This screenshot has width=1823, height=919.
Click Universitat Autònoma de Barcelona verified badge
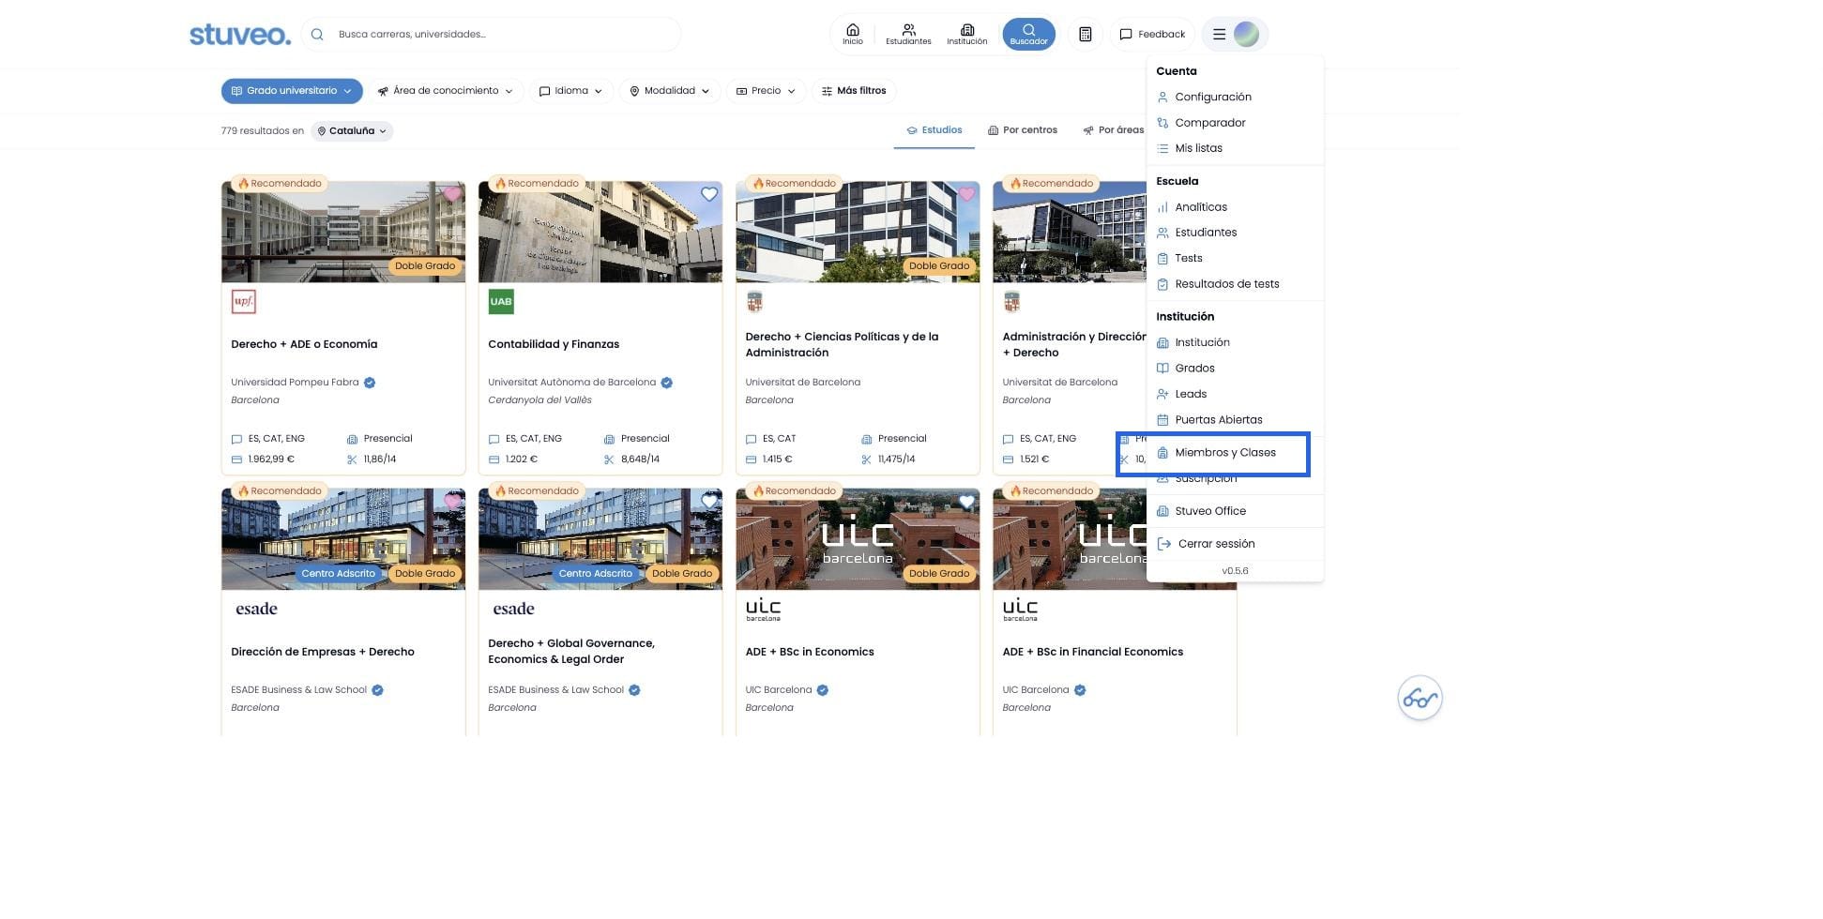point(666,383)
